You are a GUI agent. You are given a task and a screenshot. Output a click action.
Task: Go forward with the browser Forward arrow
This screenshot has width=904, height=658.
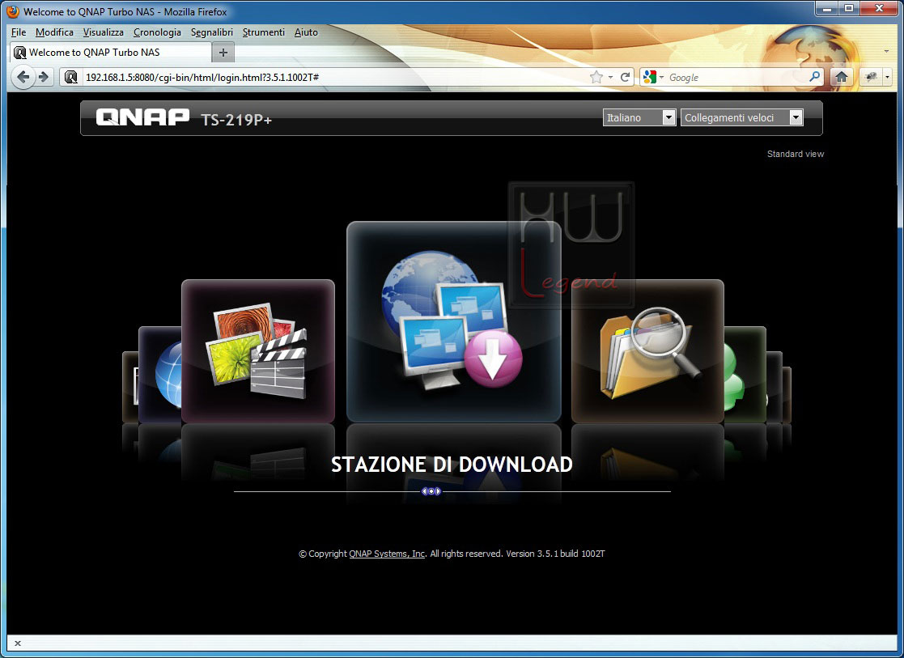click(44, 77)
